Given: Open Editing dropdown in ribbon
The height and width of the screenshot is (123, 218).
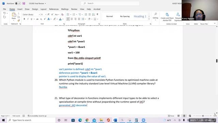Looking at the screenshot, I should point(155,16).
